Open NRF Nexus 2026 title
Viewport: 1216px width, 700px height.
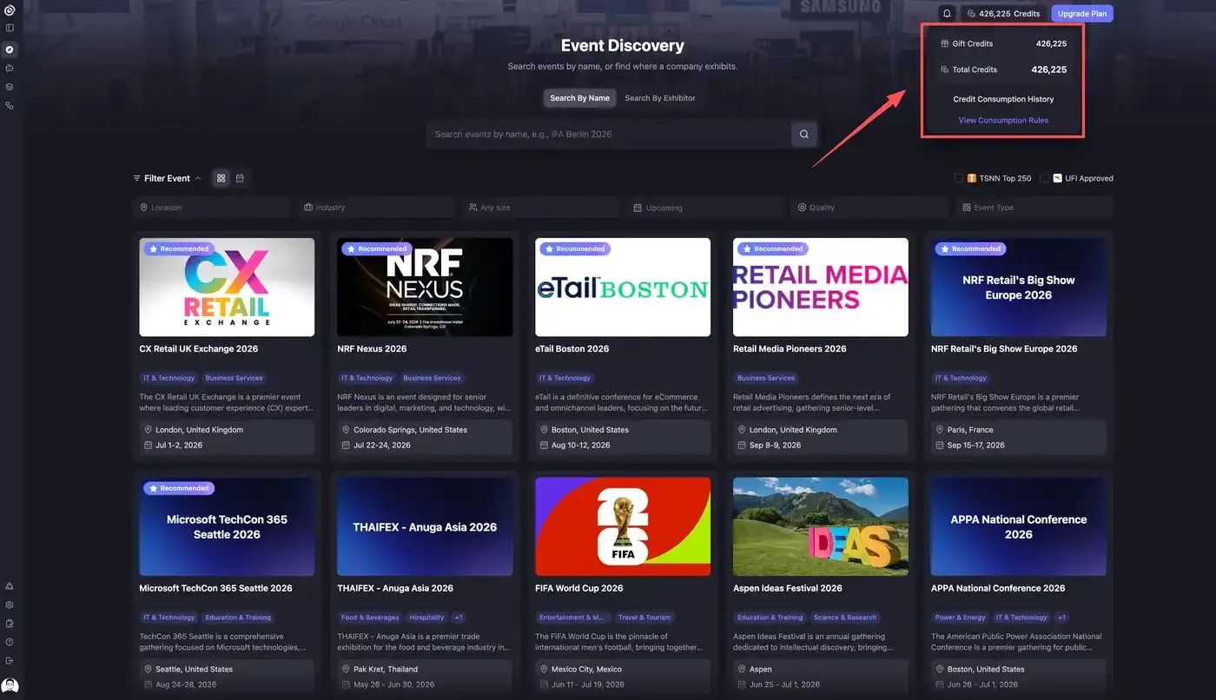click(372, 349)
